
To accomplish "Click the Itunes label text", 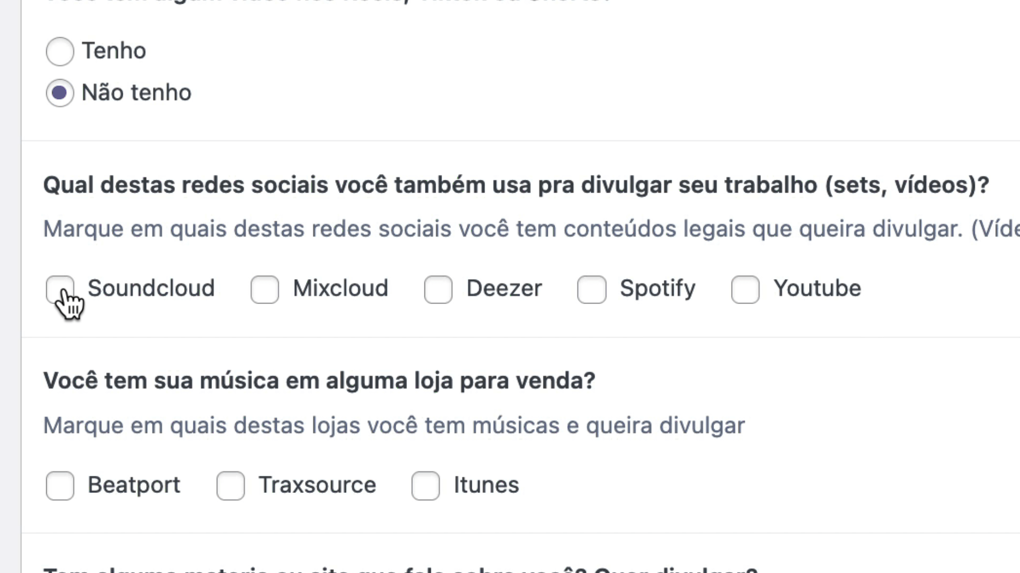I will click(x=486, y=485).
